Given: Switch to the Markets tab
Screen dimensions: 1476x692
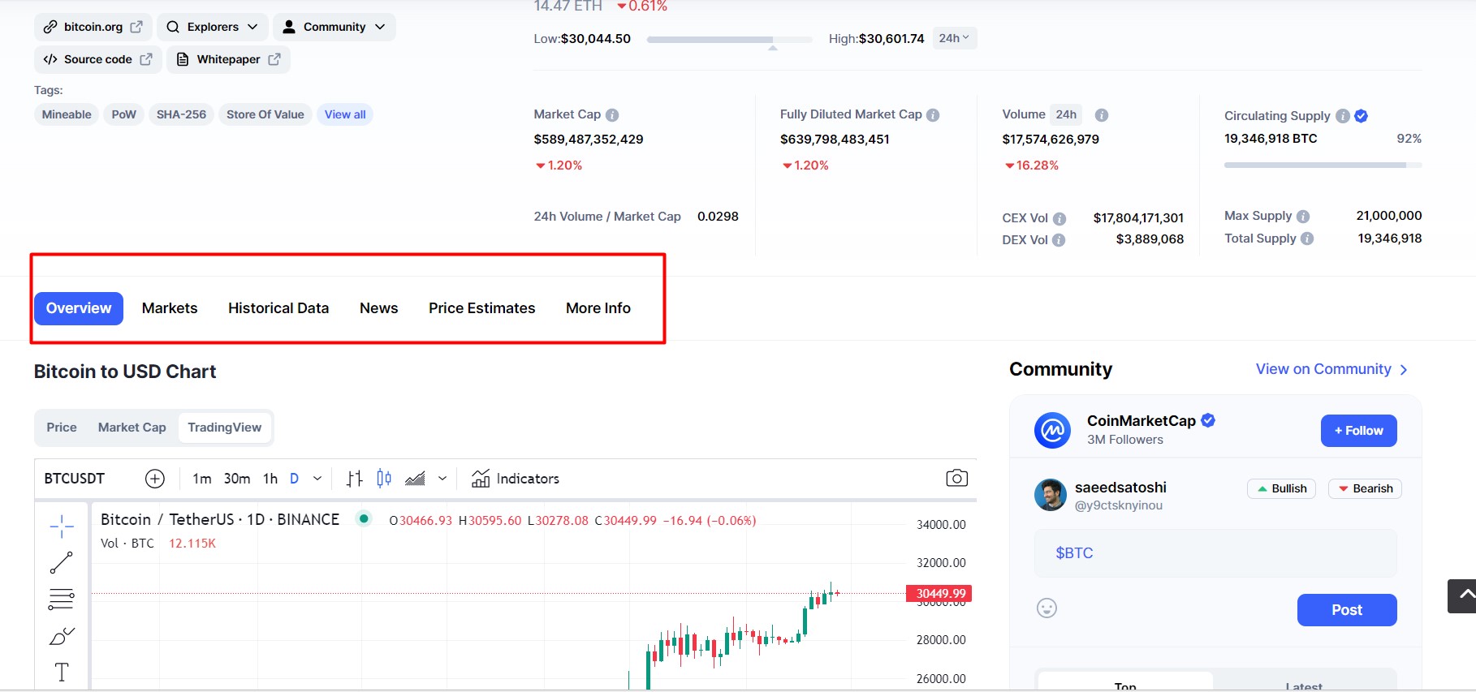Looking at the screenshot, I should pos(170,308).
